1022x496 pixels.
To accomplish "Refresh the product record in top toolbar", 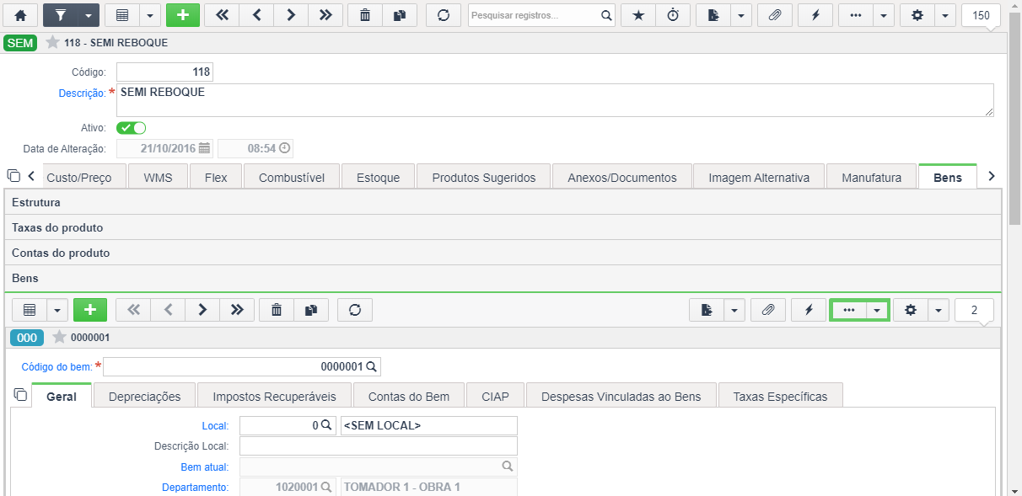I will click(444, 15).
